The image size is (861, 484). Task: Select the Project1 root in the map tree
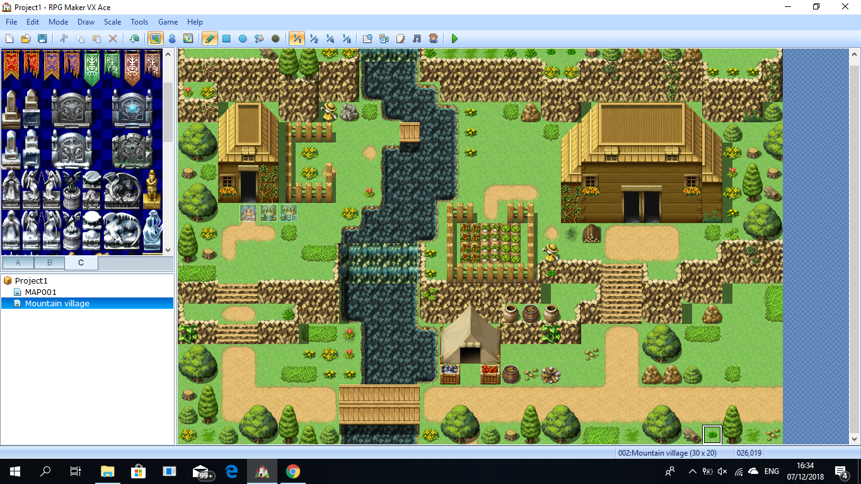[x=31, y=280]
